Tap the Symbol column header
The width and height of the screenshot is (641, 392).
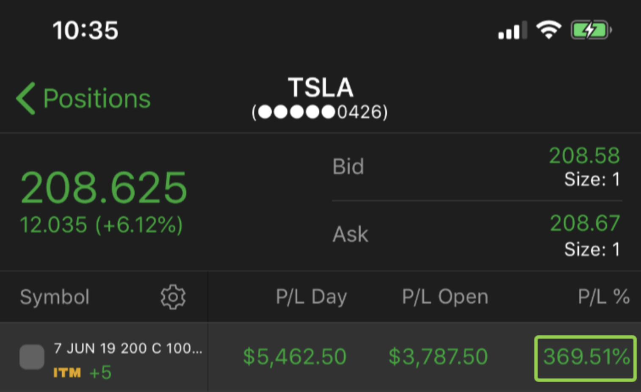(55, 297)
